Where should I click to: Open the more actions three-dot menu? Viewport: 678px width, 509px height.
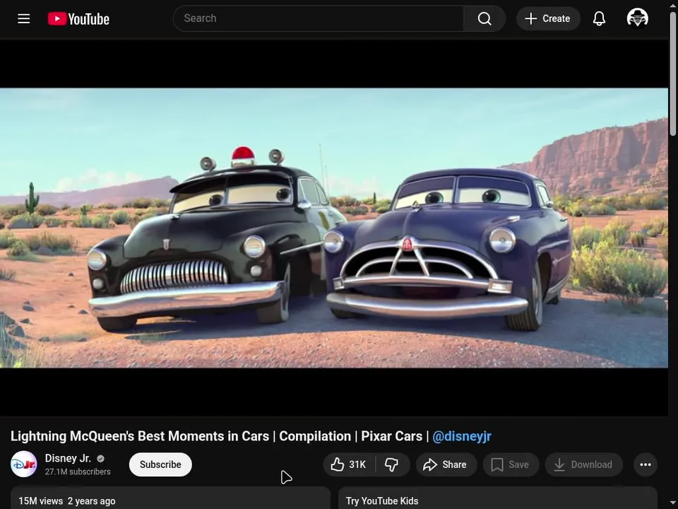646,464
